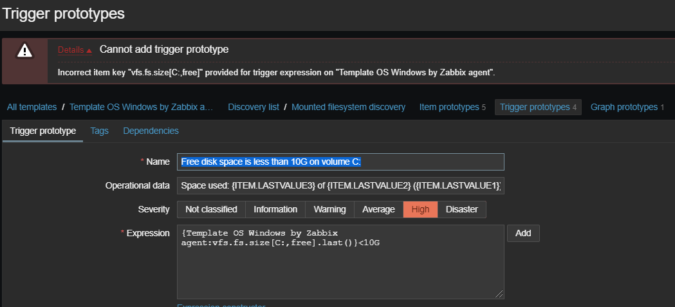Open Mounted filesystem discovery link
Viewport: 675px width, 307px height.
point(348,107)
